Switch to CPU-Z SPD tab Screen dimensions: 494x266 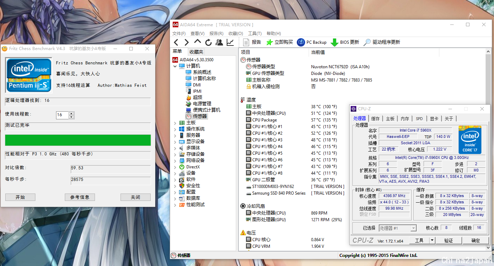419,119
